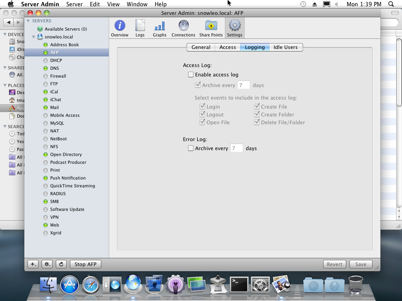This screenshot has height=301, width=402.
Task: Click the Spotlight magnifier in menu bar
Action: 391,4
